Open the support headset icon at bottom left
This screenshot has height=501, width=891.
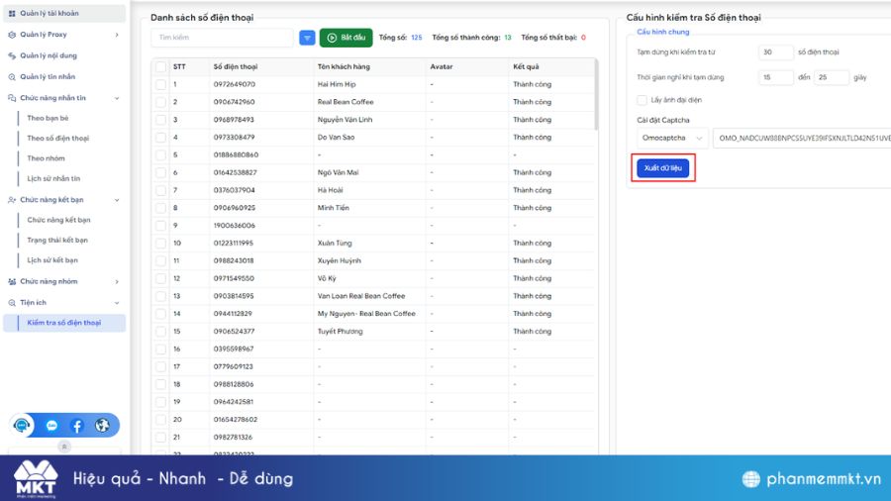pyautogui.click(x=22, y=426)
